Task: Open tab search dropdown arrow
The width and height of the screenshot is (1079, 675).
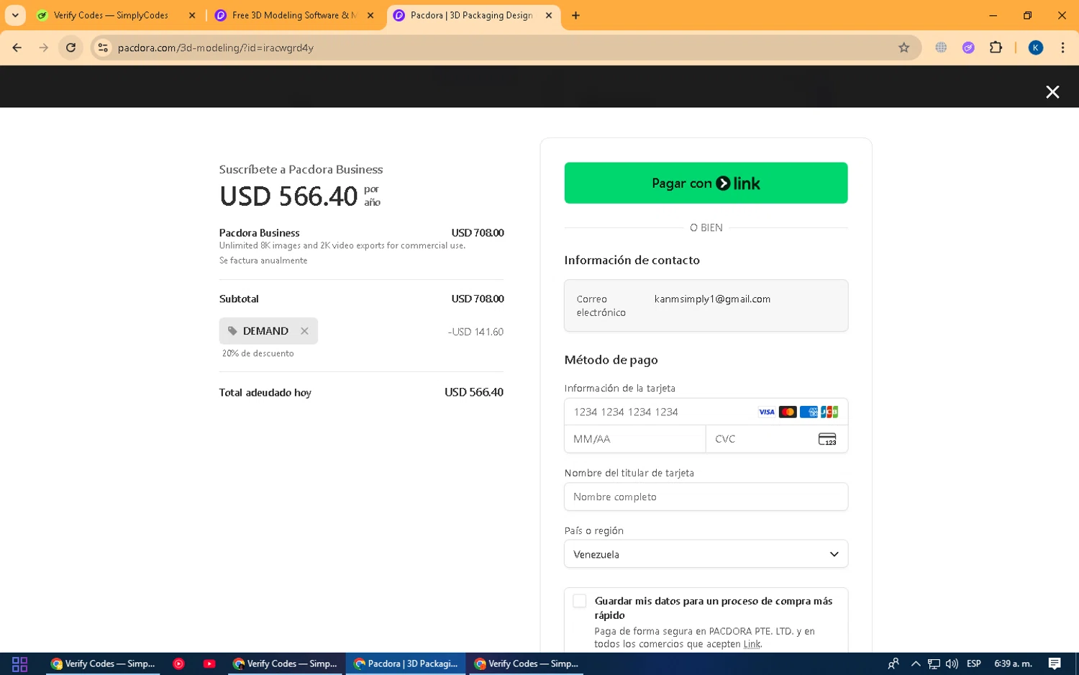Action: click(15, 15)
